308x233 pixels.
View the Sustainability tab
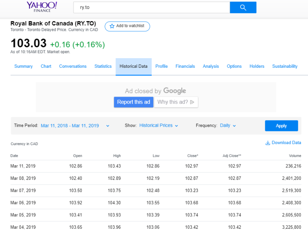click(x=285, y=66)
